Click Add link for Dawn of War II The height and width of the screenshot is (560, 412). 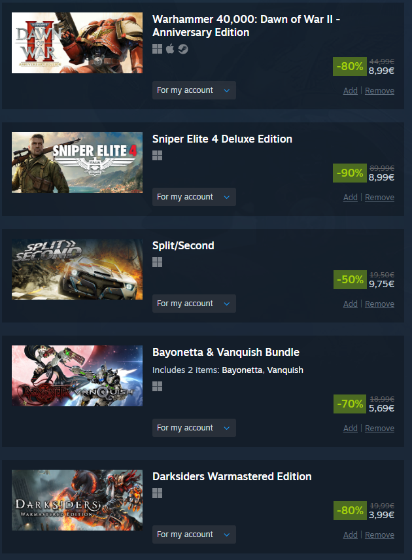click(x=351, y=91)
